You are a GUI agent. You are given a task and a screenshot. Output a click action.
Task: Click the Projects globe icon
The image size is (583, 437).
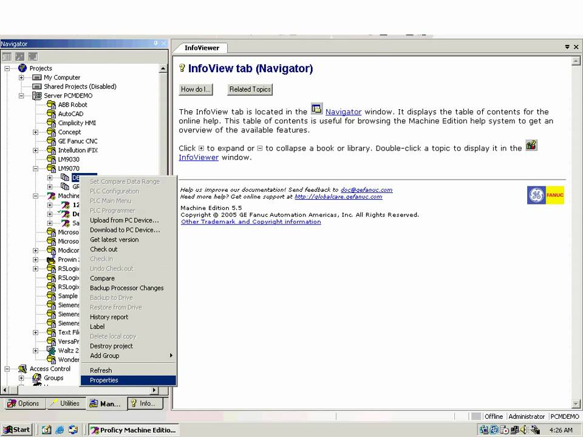pyautogui.click(x=22, y=68)
